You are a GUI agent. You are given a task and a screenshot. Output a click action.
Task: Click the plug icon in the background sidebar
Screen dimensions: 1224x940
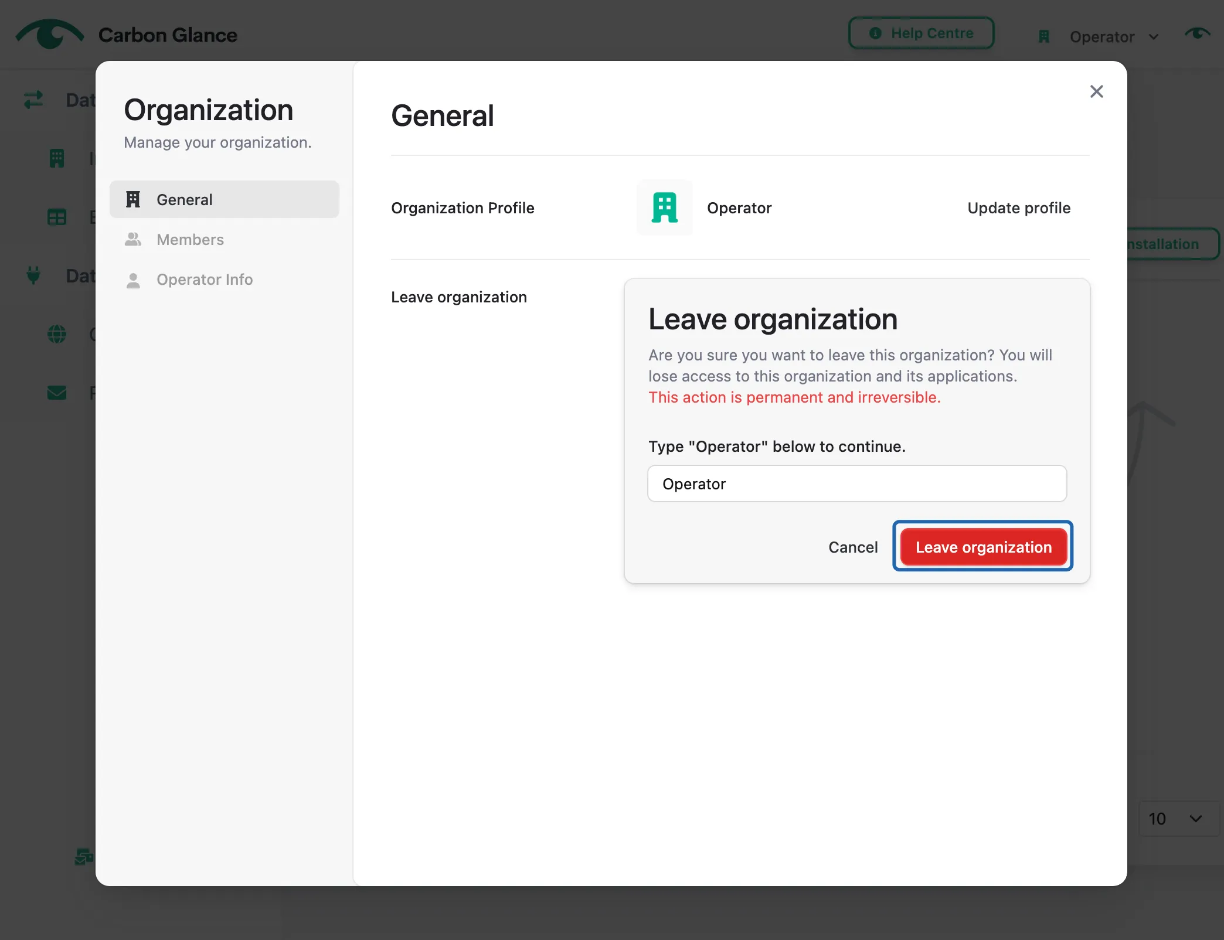click(33, 275)
